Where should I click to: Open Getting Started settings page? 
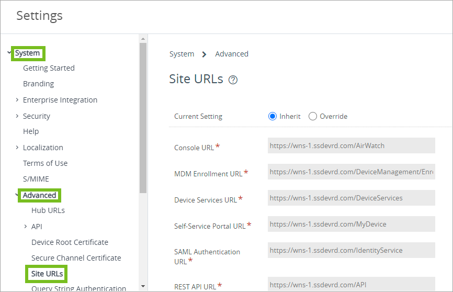click(x=49, y=68)
